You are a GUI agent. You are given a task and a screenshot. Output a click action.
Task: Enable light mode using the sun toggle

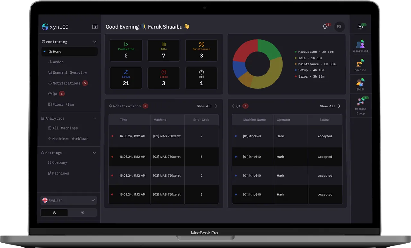[x=82, y=212]
